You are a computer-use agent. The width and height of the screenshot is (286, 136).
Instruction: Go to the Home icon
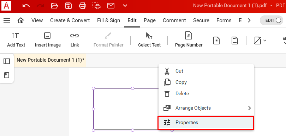[x=21, y=20]
